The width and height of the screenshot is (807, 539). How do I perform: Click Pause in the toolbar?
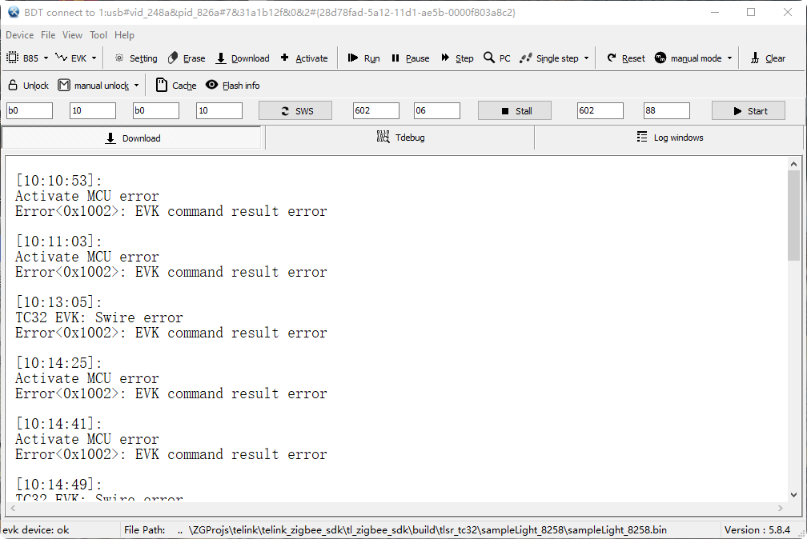click(410, 58)
